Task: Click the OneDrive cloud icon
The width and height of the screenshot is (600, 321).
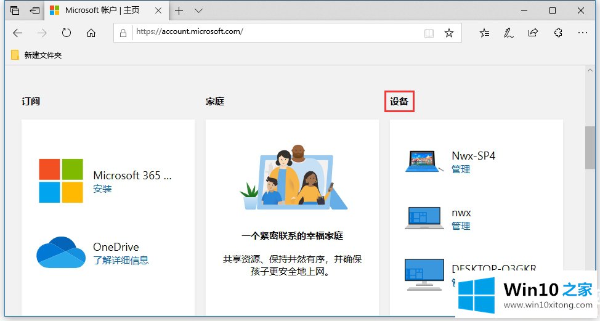Action: 61,252
